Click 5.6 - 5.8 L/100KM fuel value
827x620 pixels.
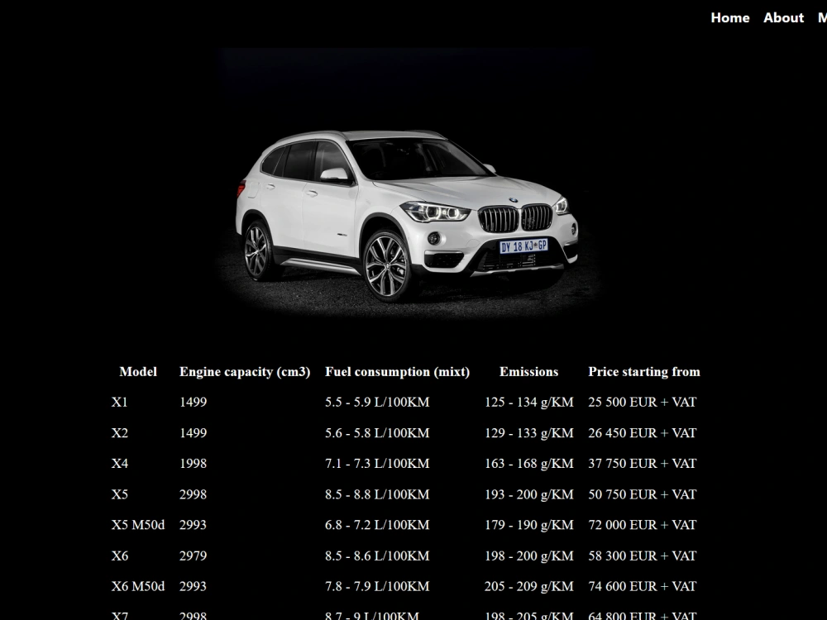click(x=377, y=433)
